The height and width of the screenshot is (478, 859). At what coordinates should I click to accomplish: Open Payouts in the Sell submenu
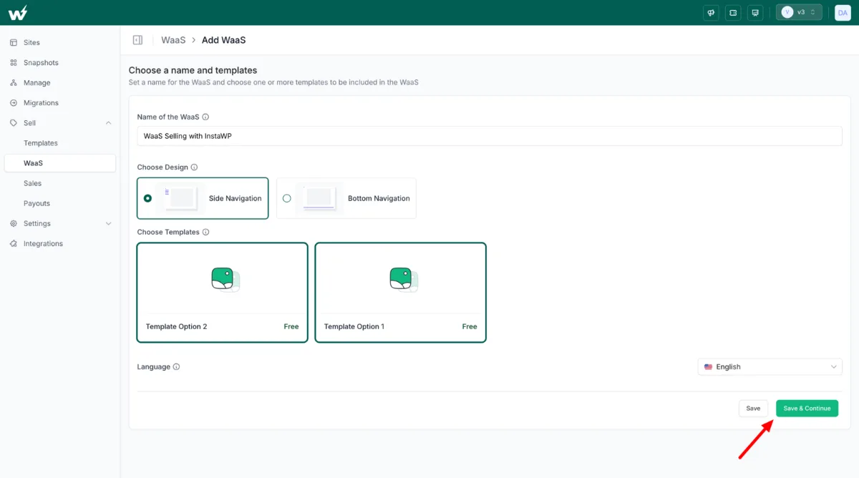coord(37,203)
